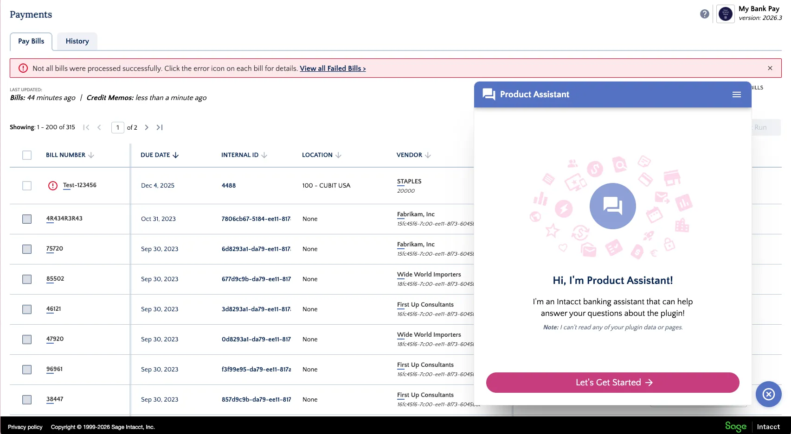This screenshot has height=434, width=791.
Task: Close the Product Assistant with round X button
Action: click(769, 394)
